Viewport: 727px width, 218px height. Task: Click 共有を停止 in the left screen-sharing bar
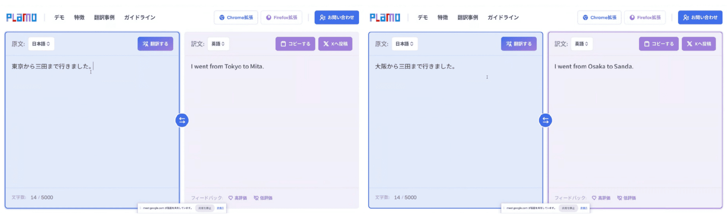pos(205,208)
